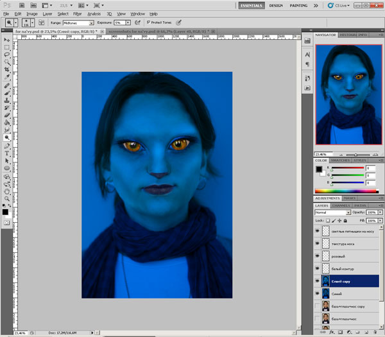Viewport: 385px width, 337px height.
Task: Switch to the Painting workspace
Action: [x=298, y=5]
